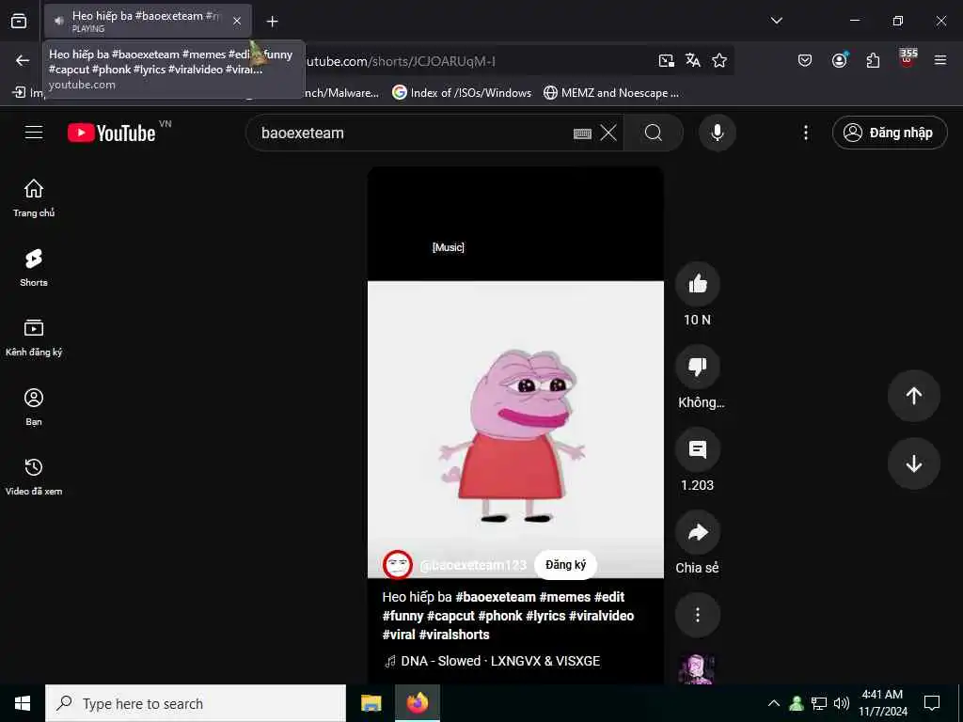This screenshot has height=722, width=963.
Task: Click the Đăng nhập sign-in button
Action: 890,133
